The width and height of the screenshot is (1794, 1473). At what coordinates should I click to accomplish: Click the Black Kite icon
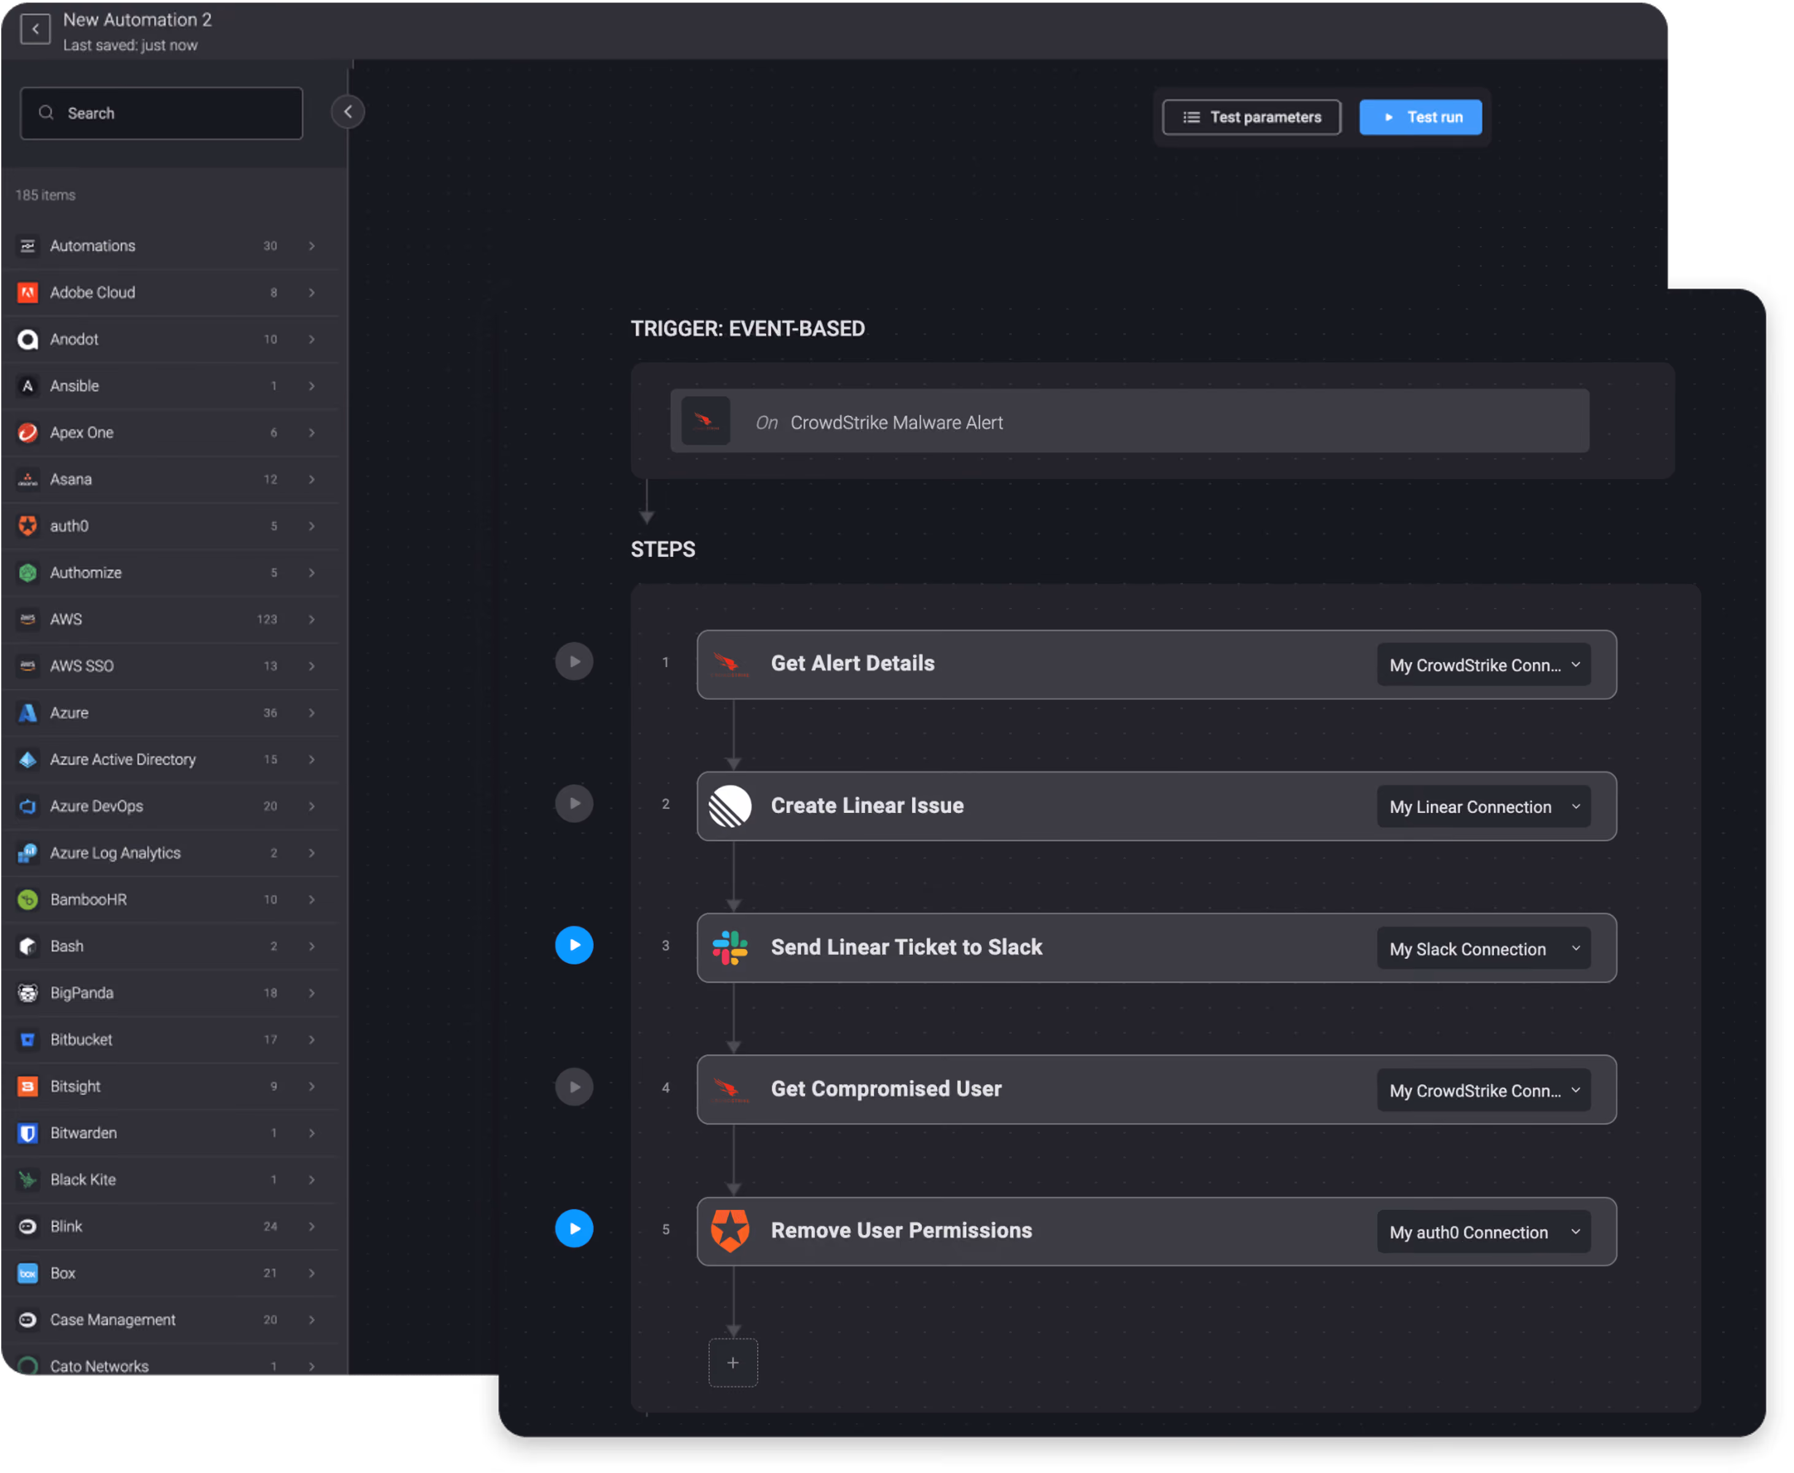point(28,1179)
